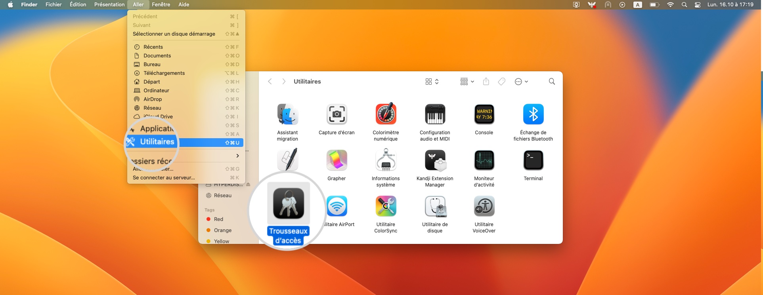Open the Apple menu
The width and height of the screenshot is (763, 295).
tap(11, 5)
